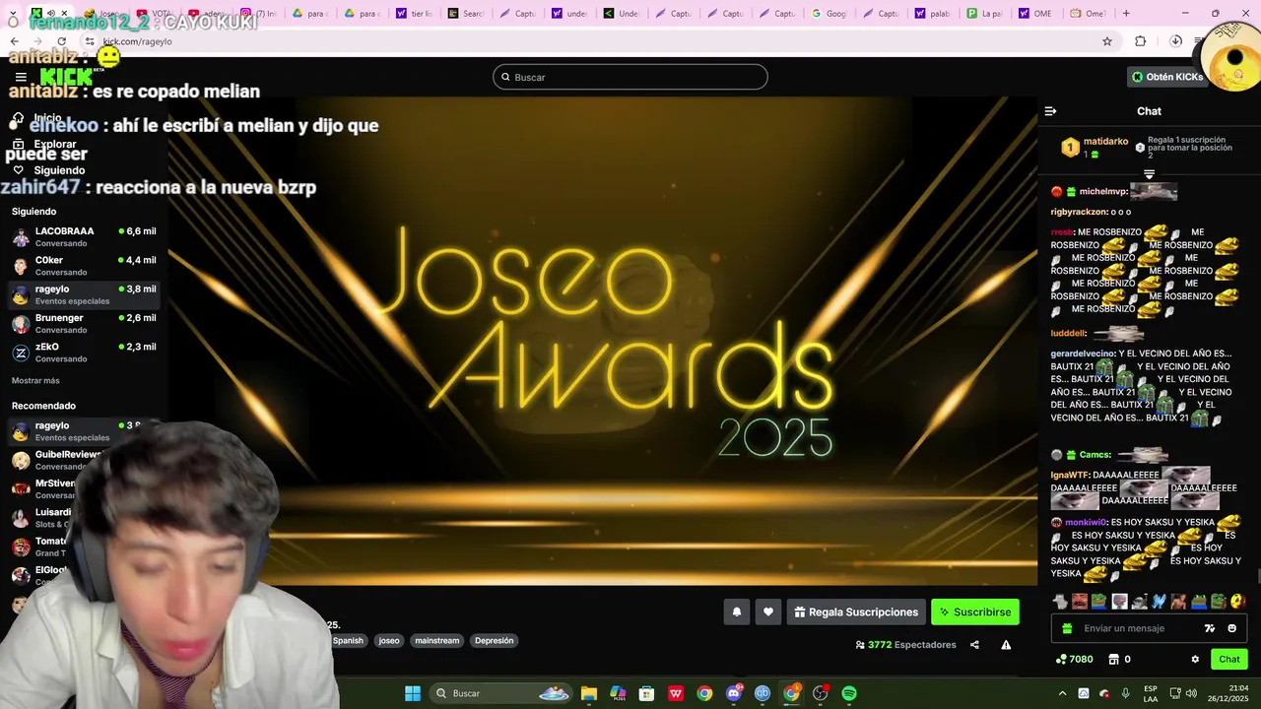The image size is (1261, 709).
Task: Open the emoji picker in chat input
Action: (1231, 628)
